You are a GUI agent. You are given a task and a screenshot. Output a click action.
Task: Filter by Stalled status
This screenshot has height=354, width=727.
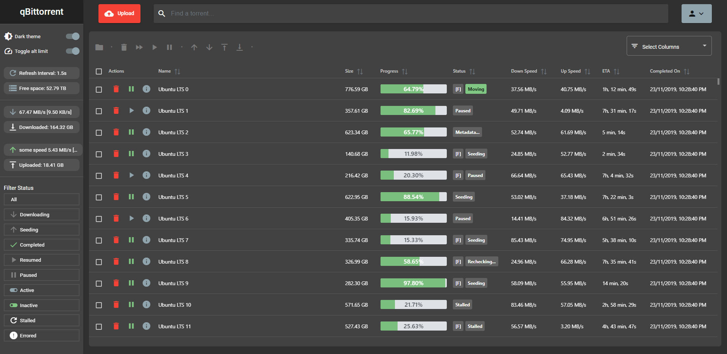(x=42, y=320)
